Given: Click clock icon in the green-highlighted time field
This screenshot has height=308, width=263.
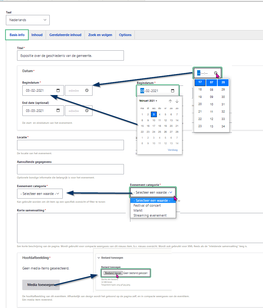Looking at the screenshot, I should [216, 73].
